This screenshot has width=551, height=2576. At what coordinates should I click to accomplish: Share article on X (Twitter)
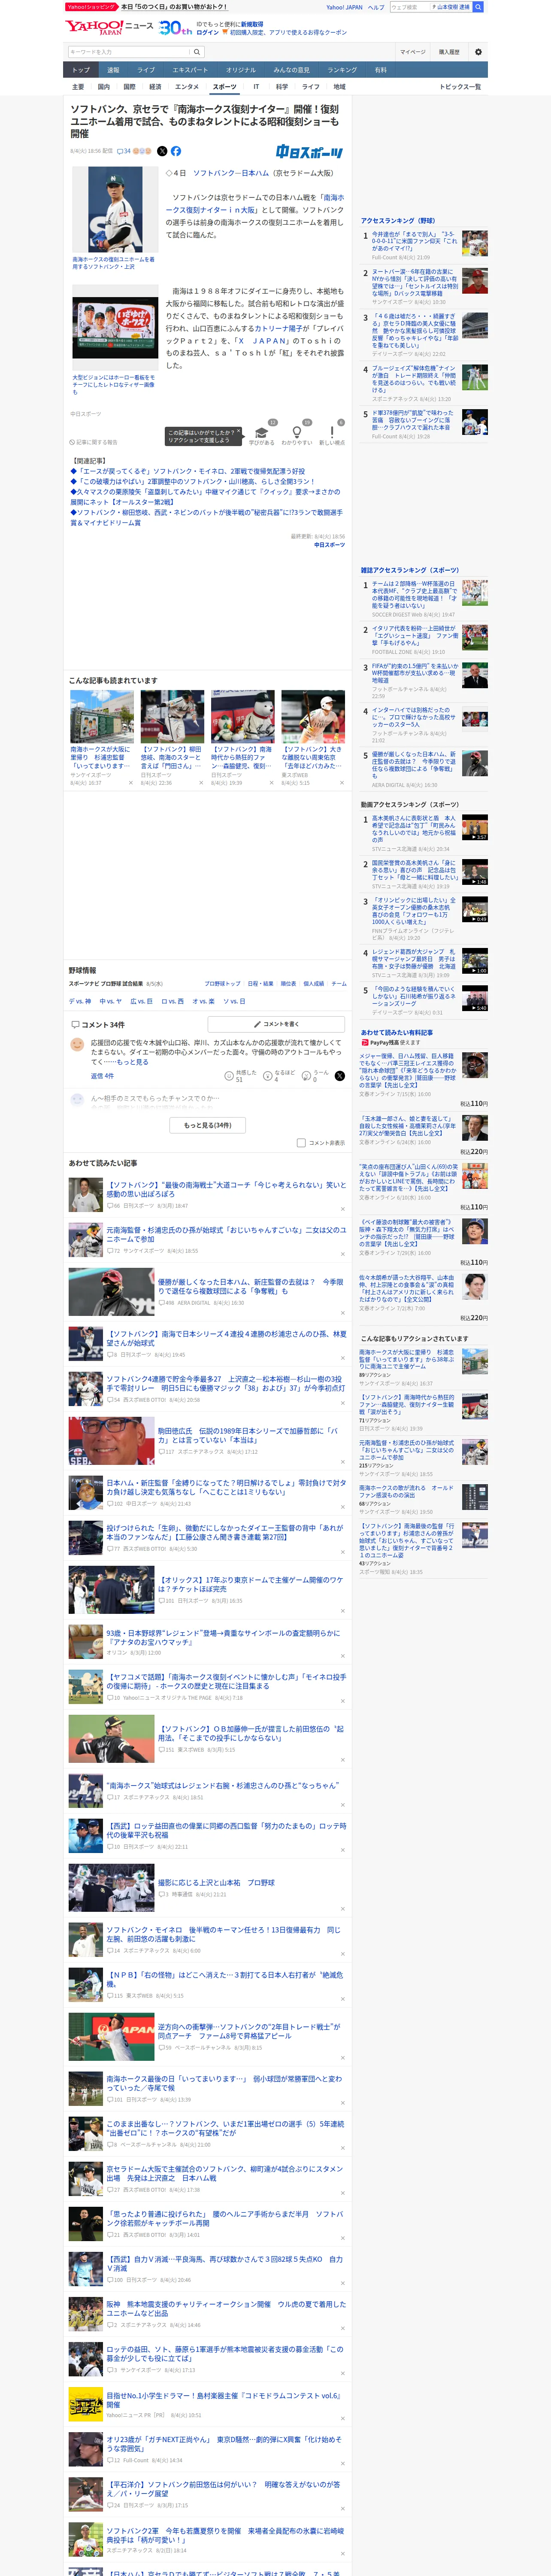(162, 151)
